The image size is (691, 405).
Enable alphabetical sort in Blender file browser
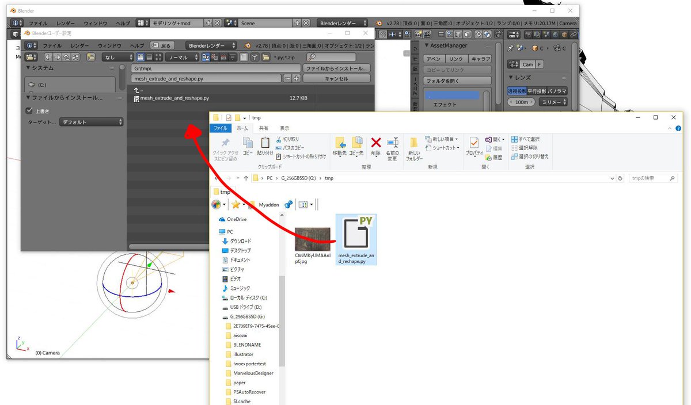[x=206, y=57]
